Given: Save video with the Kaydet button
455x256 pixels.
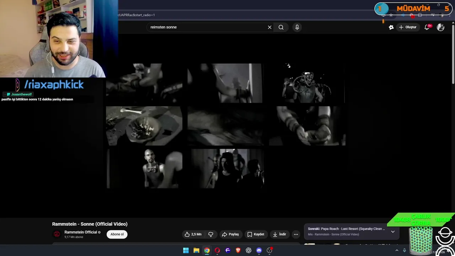Looking at the screenshot, I should (256, 234).
